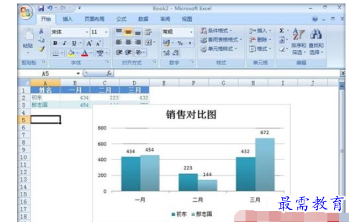Decrease the indent
Viewport: 349px width, 222px height.
[x=119, y=52]
